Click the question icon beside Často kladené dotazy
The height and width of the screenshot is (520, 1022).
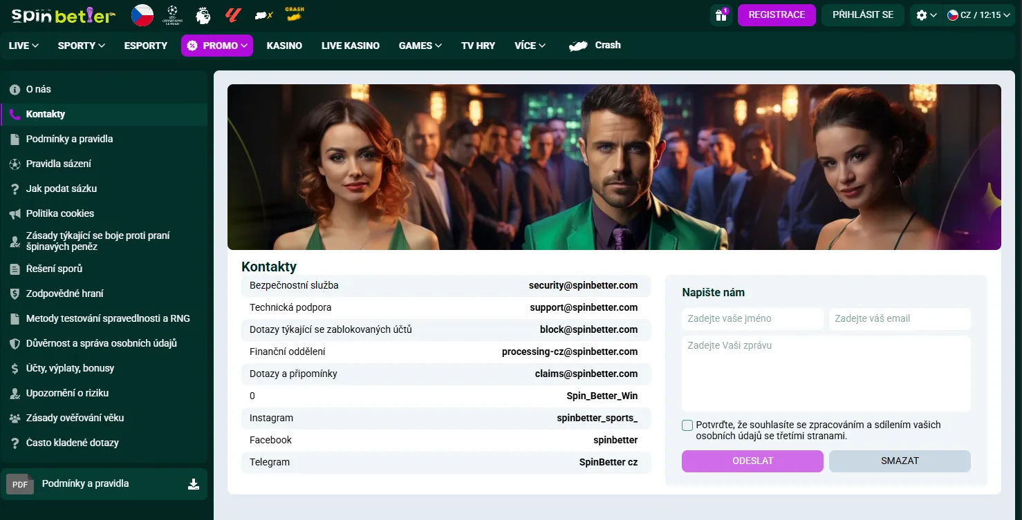point(15,443)
